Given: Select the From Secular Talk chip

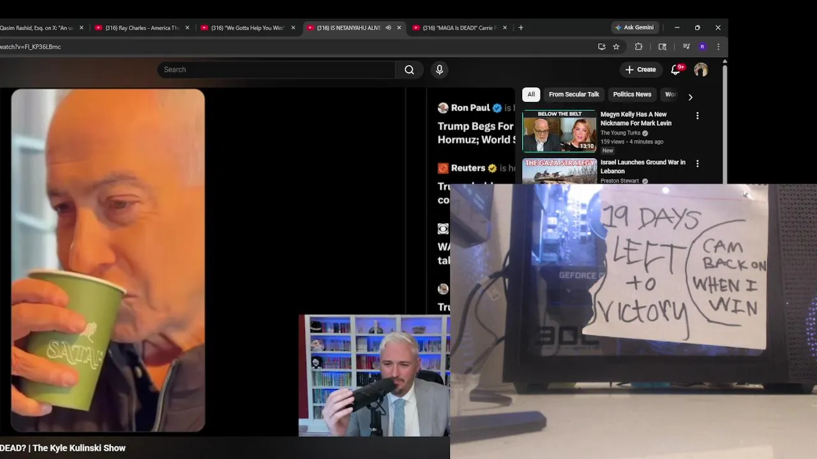Looking at the screenshot, I should pyautogui.click(x=574, y=94).
